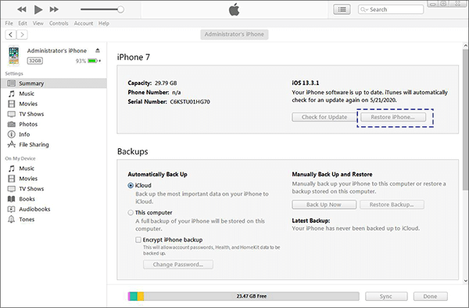The height and width of the screenshot is (308, 469).
Task: Open Tones bell icon in sidebar
Action: tap(12, 219)
